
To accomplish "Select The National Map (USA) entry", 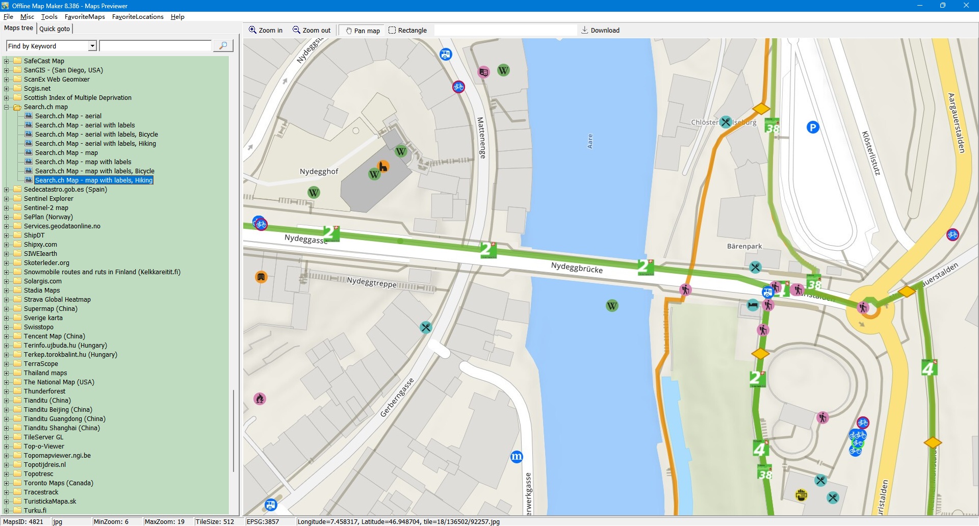I will click(59, 382).
